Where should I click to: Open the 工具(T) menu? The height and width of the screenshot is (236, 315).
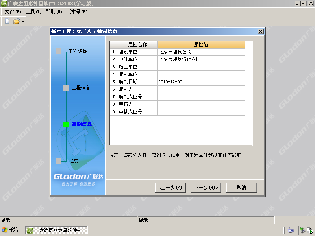(33, 12)
